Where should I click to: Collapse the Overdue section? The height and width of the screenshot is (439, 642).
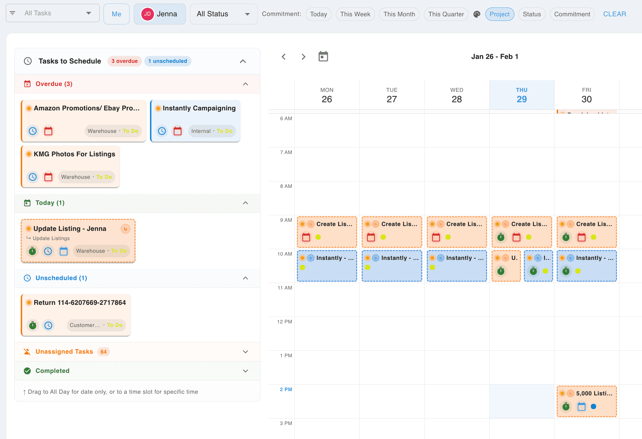point(245,84)
